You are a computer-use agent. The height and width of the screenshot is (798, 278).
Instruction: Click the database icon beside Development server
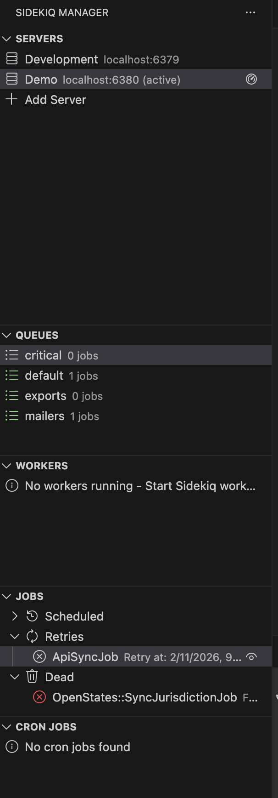click(11, 59)
